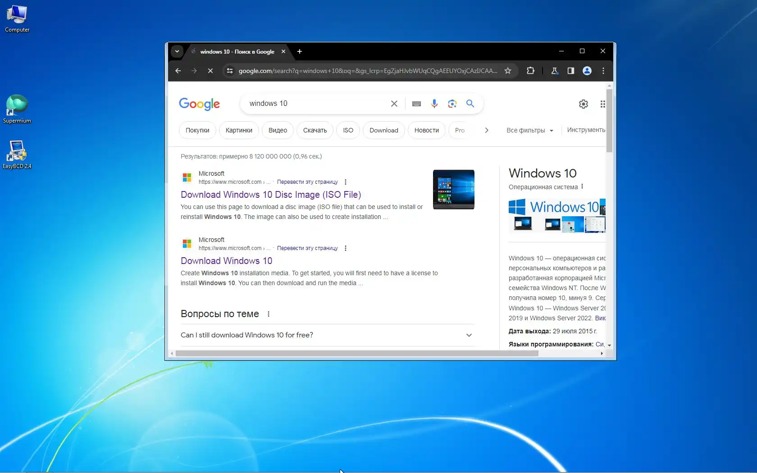Toggle the browser side panel
This screenshot has width=757, height=473.
tap(571, 71)
